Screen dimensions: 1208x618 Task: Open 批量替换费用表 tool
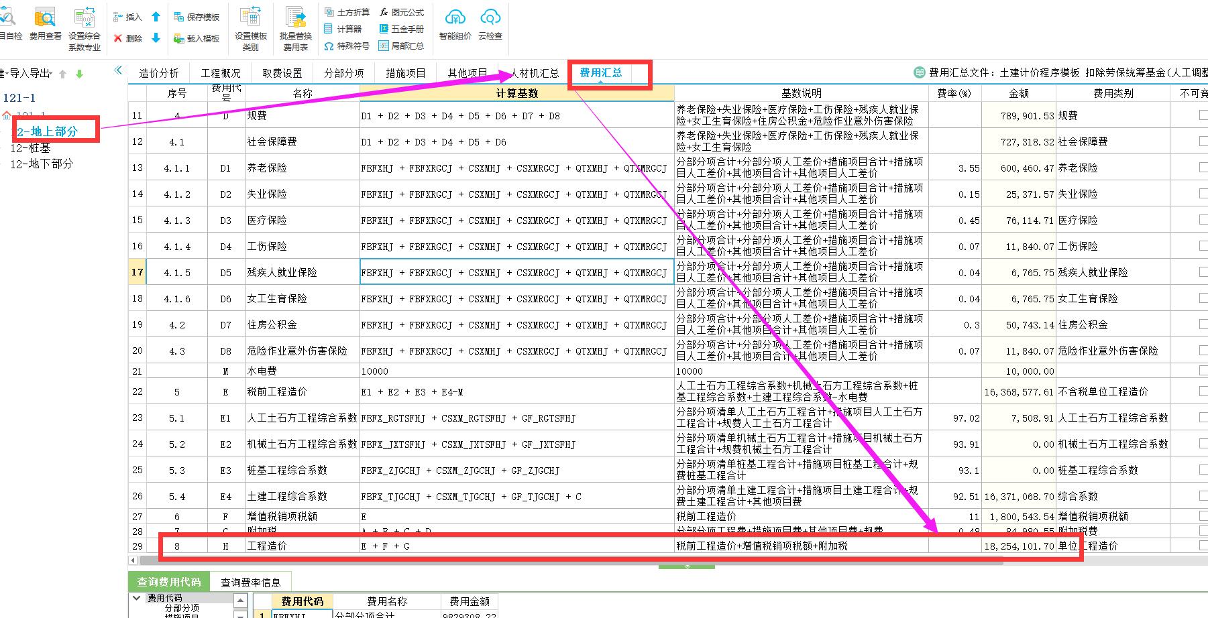(296, 29)
